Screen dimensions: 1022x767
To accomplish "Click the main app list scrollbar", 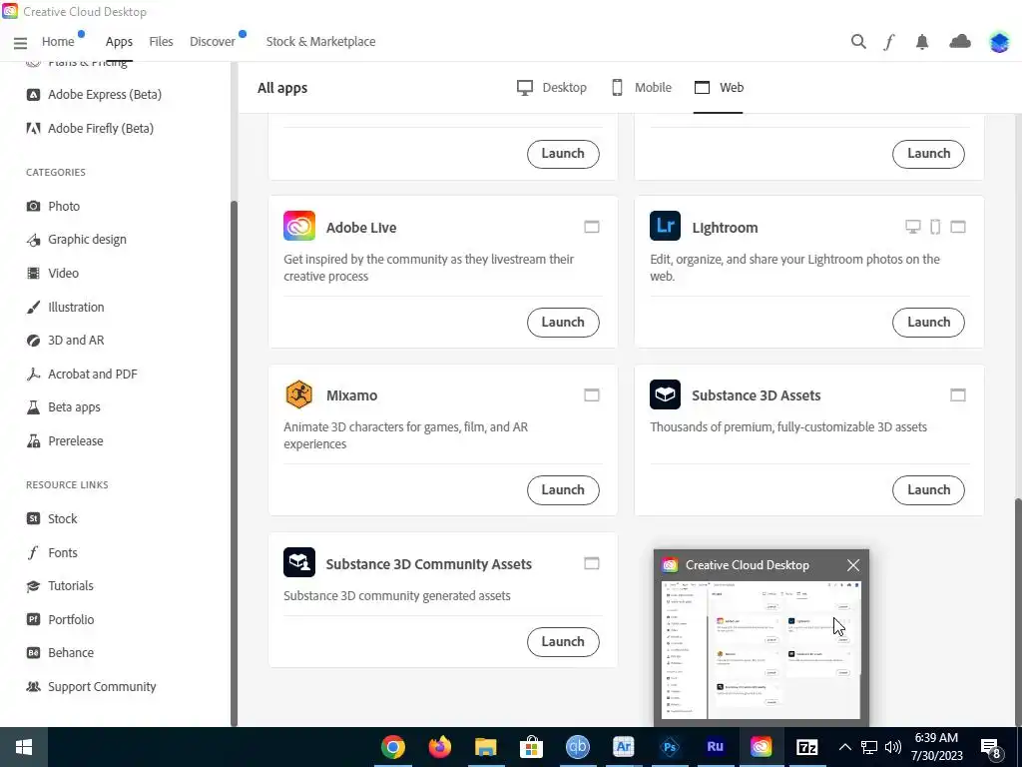I will pyautogui.click(x=1018, y=613).
